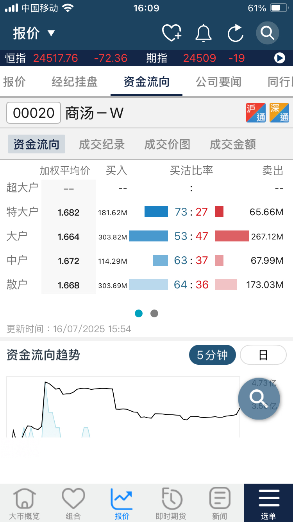Tap the 超大户 row label

(22, 187)
